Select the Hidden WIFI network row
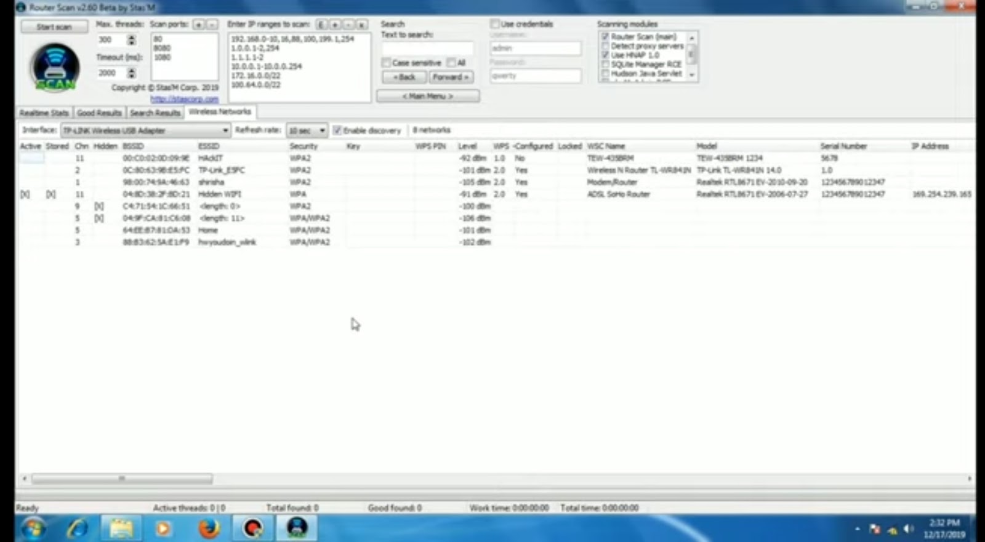The image size is (985, 542). click(x=496, y=194)
